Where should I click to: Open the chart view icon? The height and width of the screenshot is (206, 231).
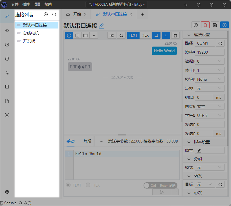(x=94, y=35)
